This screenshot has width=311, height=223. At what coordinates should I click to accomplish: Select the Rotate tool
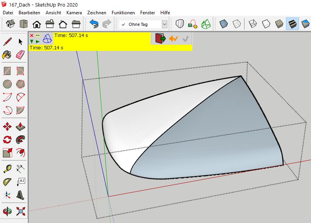[x=7, y=139]
